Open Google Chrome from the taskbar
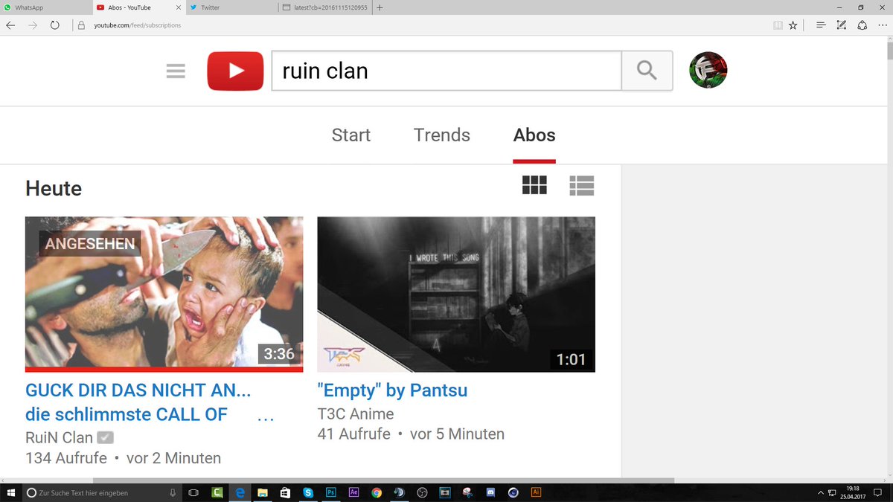The height and width of the screenshot is (502, 893). click(377, 492)
